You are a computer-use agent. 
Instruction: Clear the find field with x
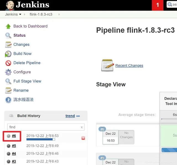pyautogui.click(x=82, y=127)
